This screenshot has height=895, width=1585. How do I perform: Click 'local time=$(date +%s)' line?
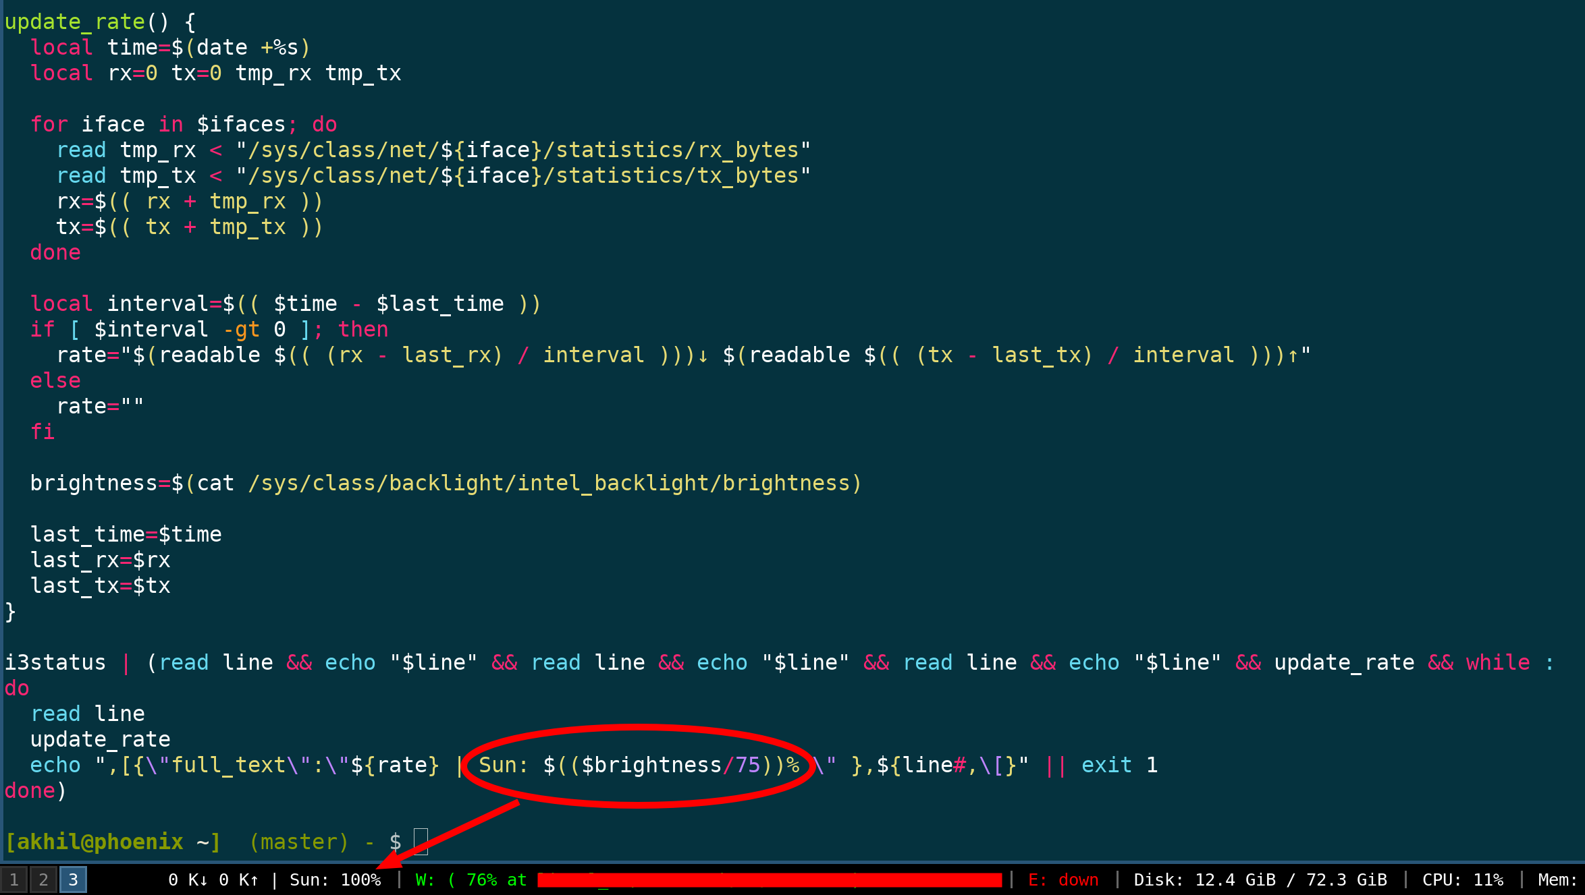pos(170,47)
